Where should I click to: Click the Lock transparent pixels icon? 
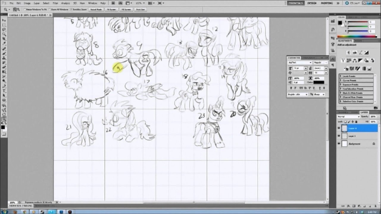345,122
